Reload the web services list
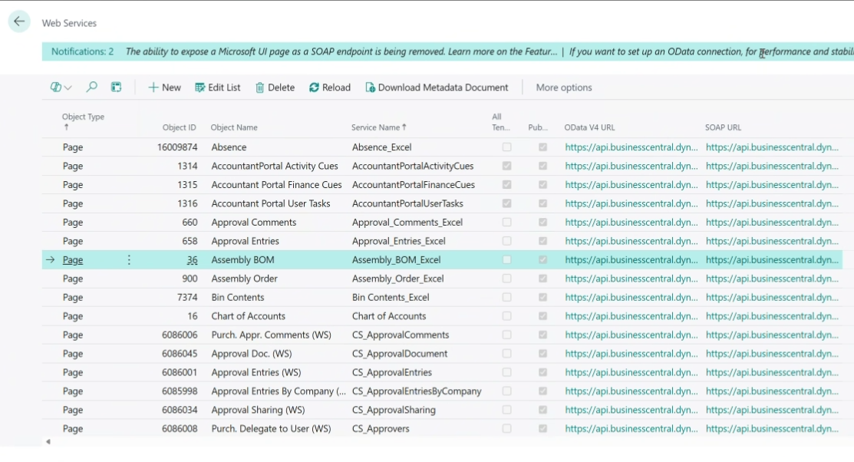Screen dimensions: 854x462 coord(330,87)
